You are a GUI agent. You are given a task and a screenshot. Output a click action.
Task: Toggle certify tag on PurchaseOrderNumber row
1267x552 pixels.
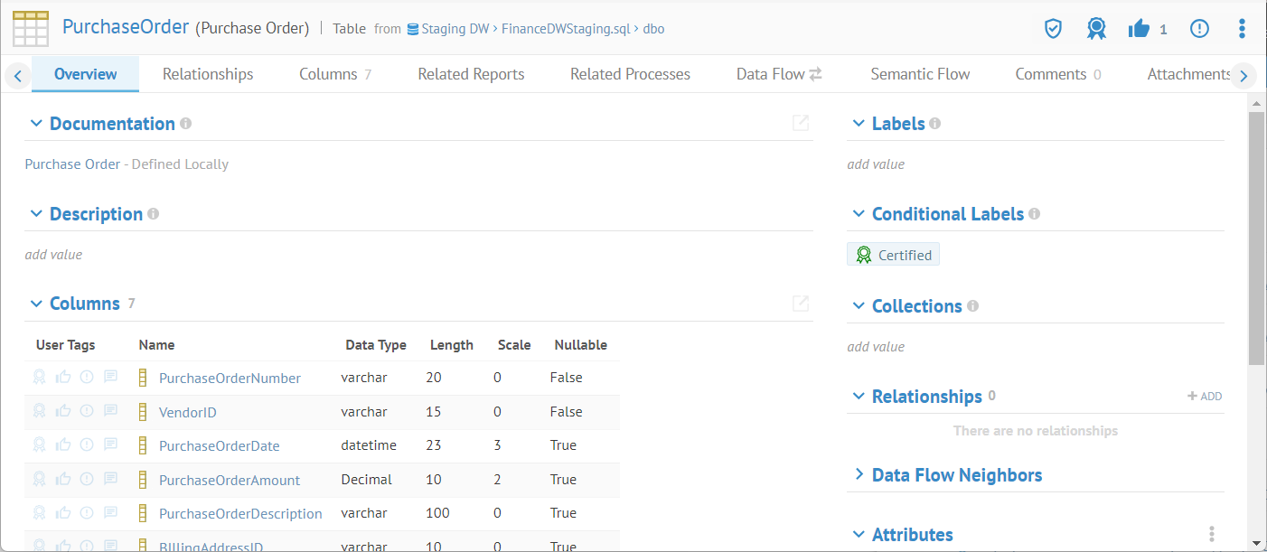click(40, 378)
